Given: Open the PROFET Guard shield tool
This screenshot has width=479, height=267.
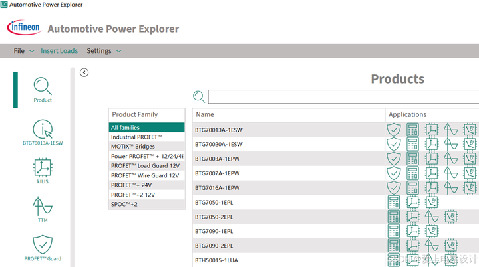Looking at the screenshot, I should [x=43, y=244].
